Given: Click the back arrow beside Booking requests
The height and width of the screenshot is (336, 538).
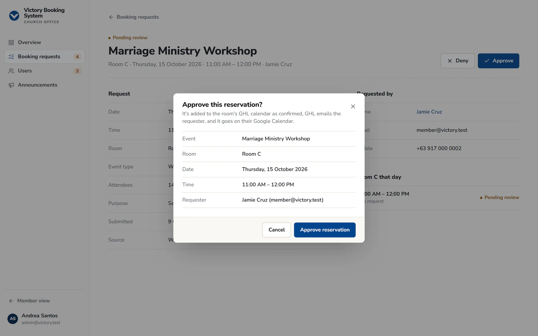Looking at the screenshot, I should pyautogui.click(x=111, y=17).
